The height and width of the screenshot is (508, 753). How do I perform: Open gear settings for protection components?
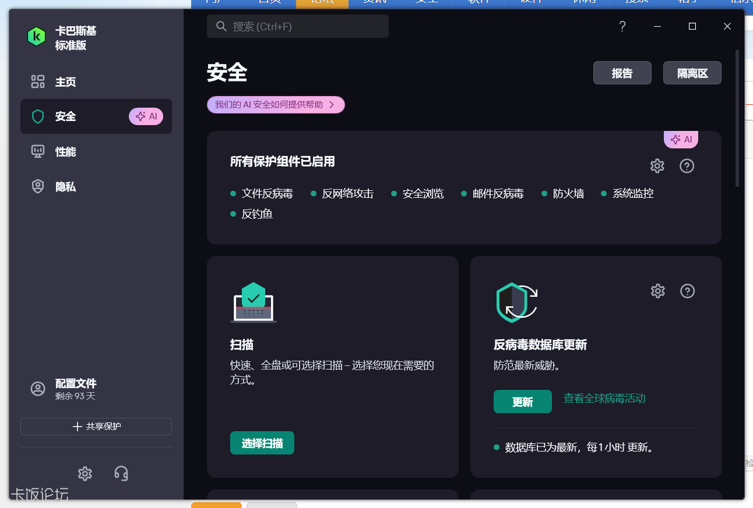click(657, 166)
